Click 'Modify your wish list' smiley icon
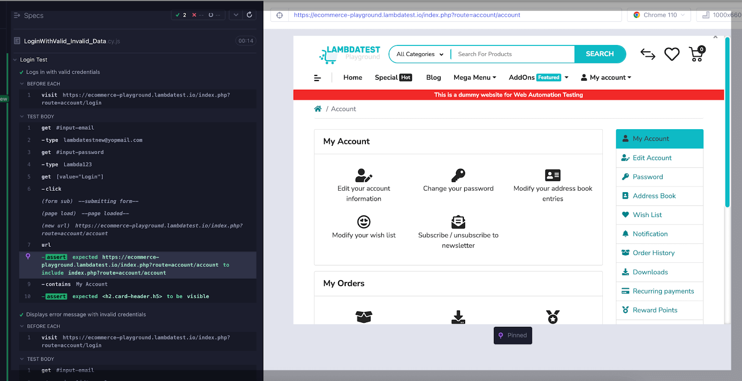Screen dimensions: 742x381 [x=364, y=222]
